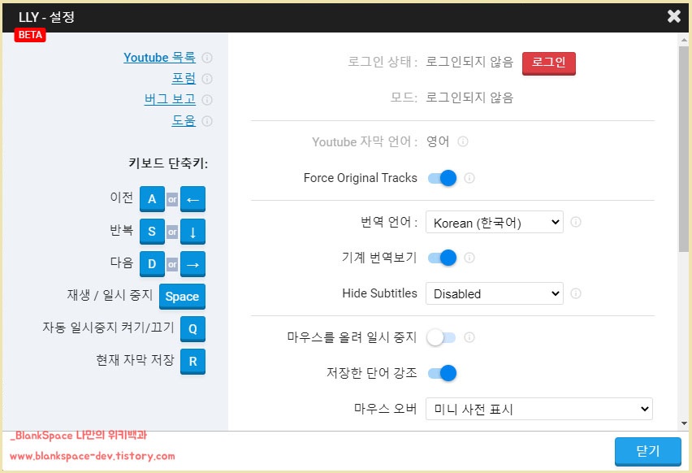
Task: Close the LLY 설정 dialog with X
Action: pyautogui.click(x=674, y=16)
